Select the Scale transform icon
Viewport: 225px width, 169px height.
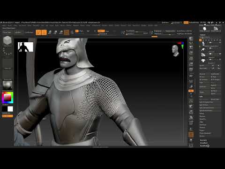55,32
